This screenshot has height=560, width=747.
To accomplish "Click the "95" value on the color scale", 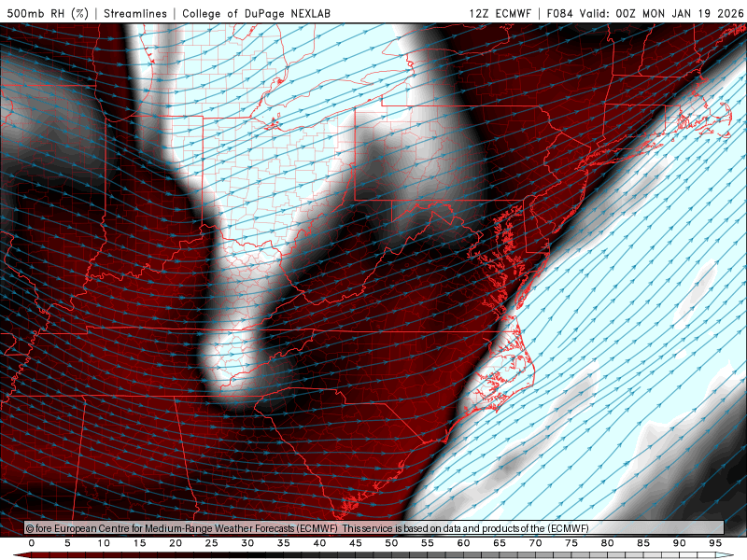I will (x=715, y=543).
